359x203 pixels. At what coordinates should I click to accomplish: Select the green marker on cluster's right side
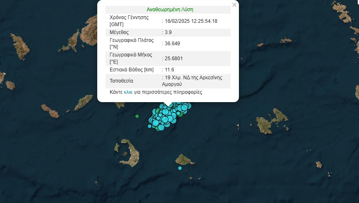181,115
